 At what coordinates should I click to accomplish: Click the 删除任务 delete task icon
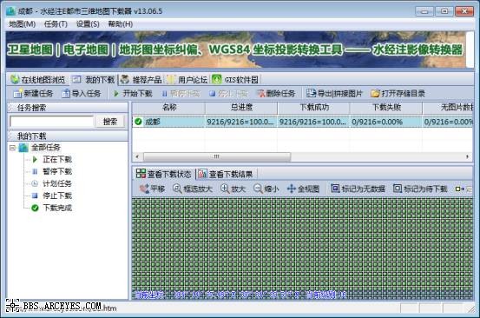coord(260,94)
